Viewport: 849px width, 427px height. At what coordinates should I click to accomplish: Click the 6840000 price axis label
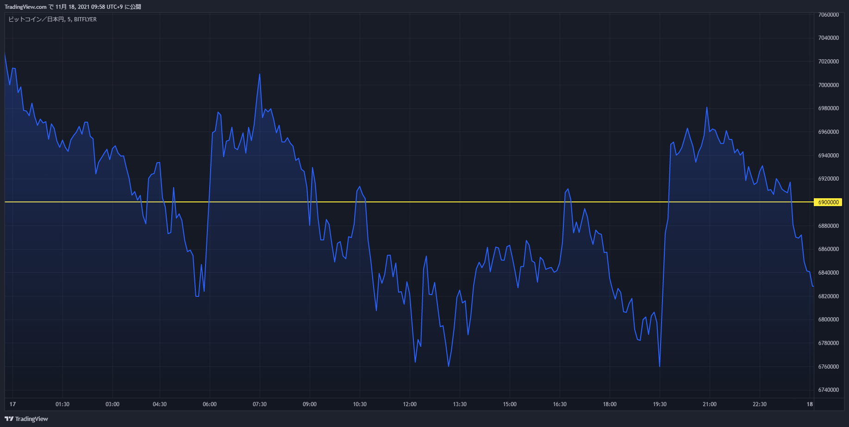point(829,273)
